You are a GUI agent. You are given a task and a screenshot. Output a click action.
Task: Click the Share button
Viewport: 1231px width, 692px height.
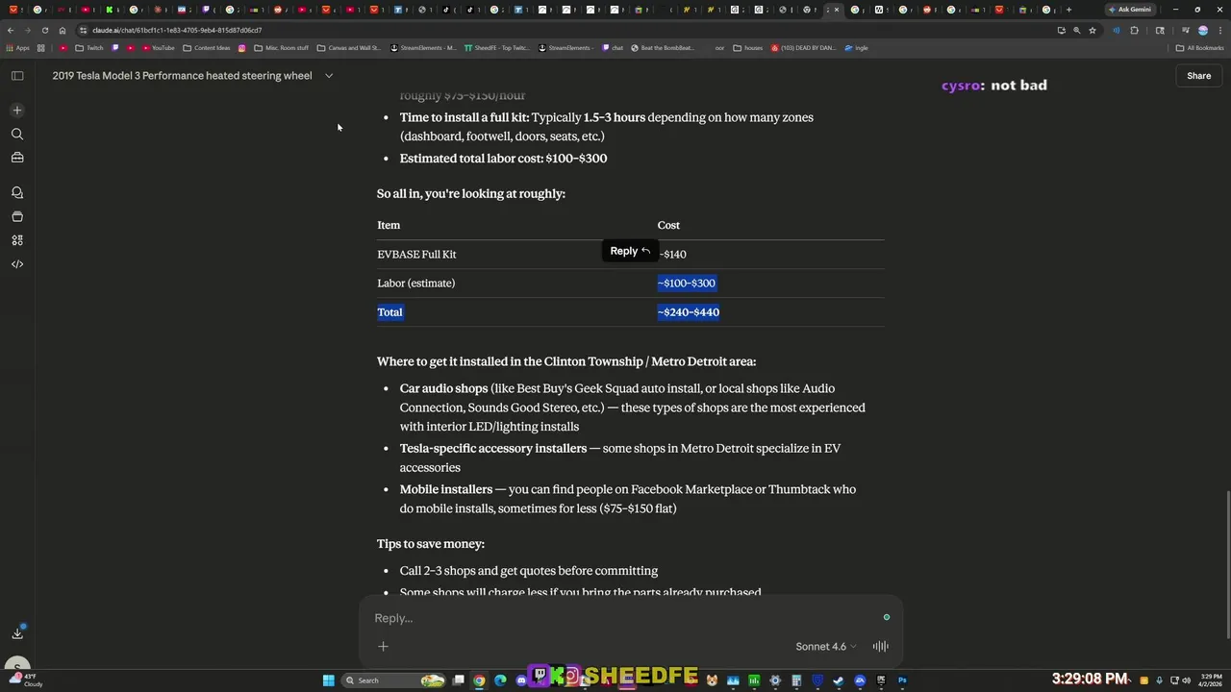click(x=1198, y=75)
